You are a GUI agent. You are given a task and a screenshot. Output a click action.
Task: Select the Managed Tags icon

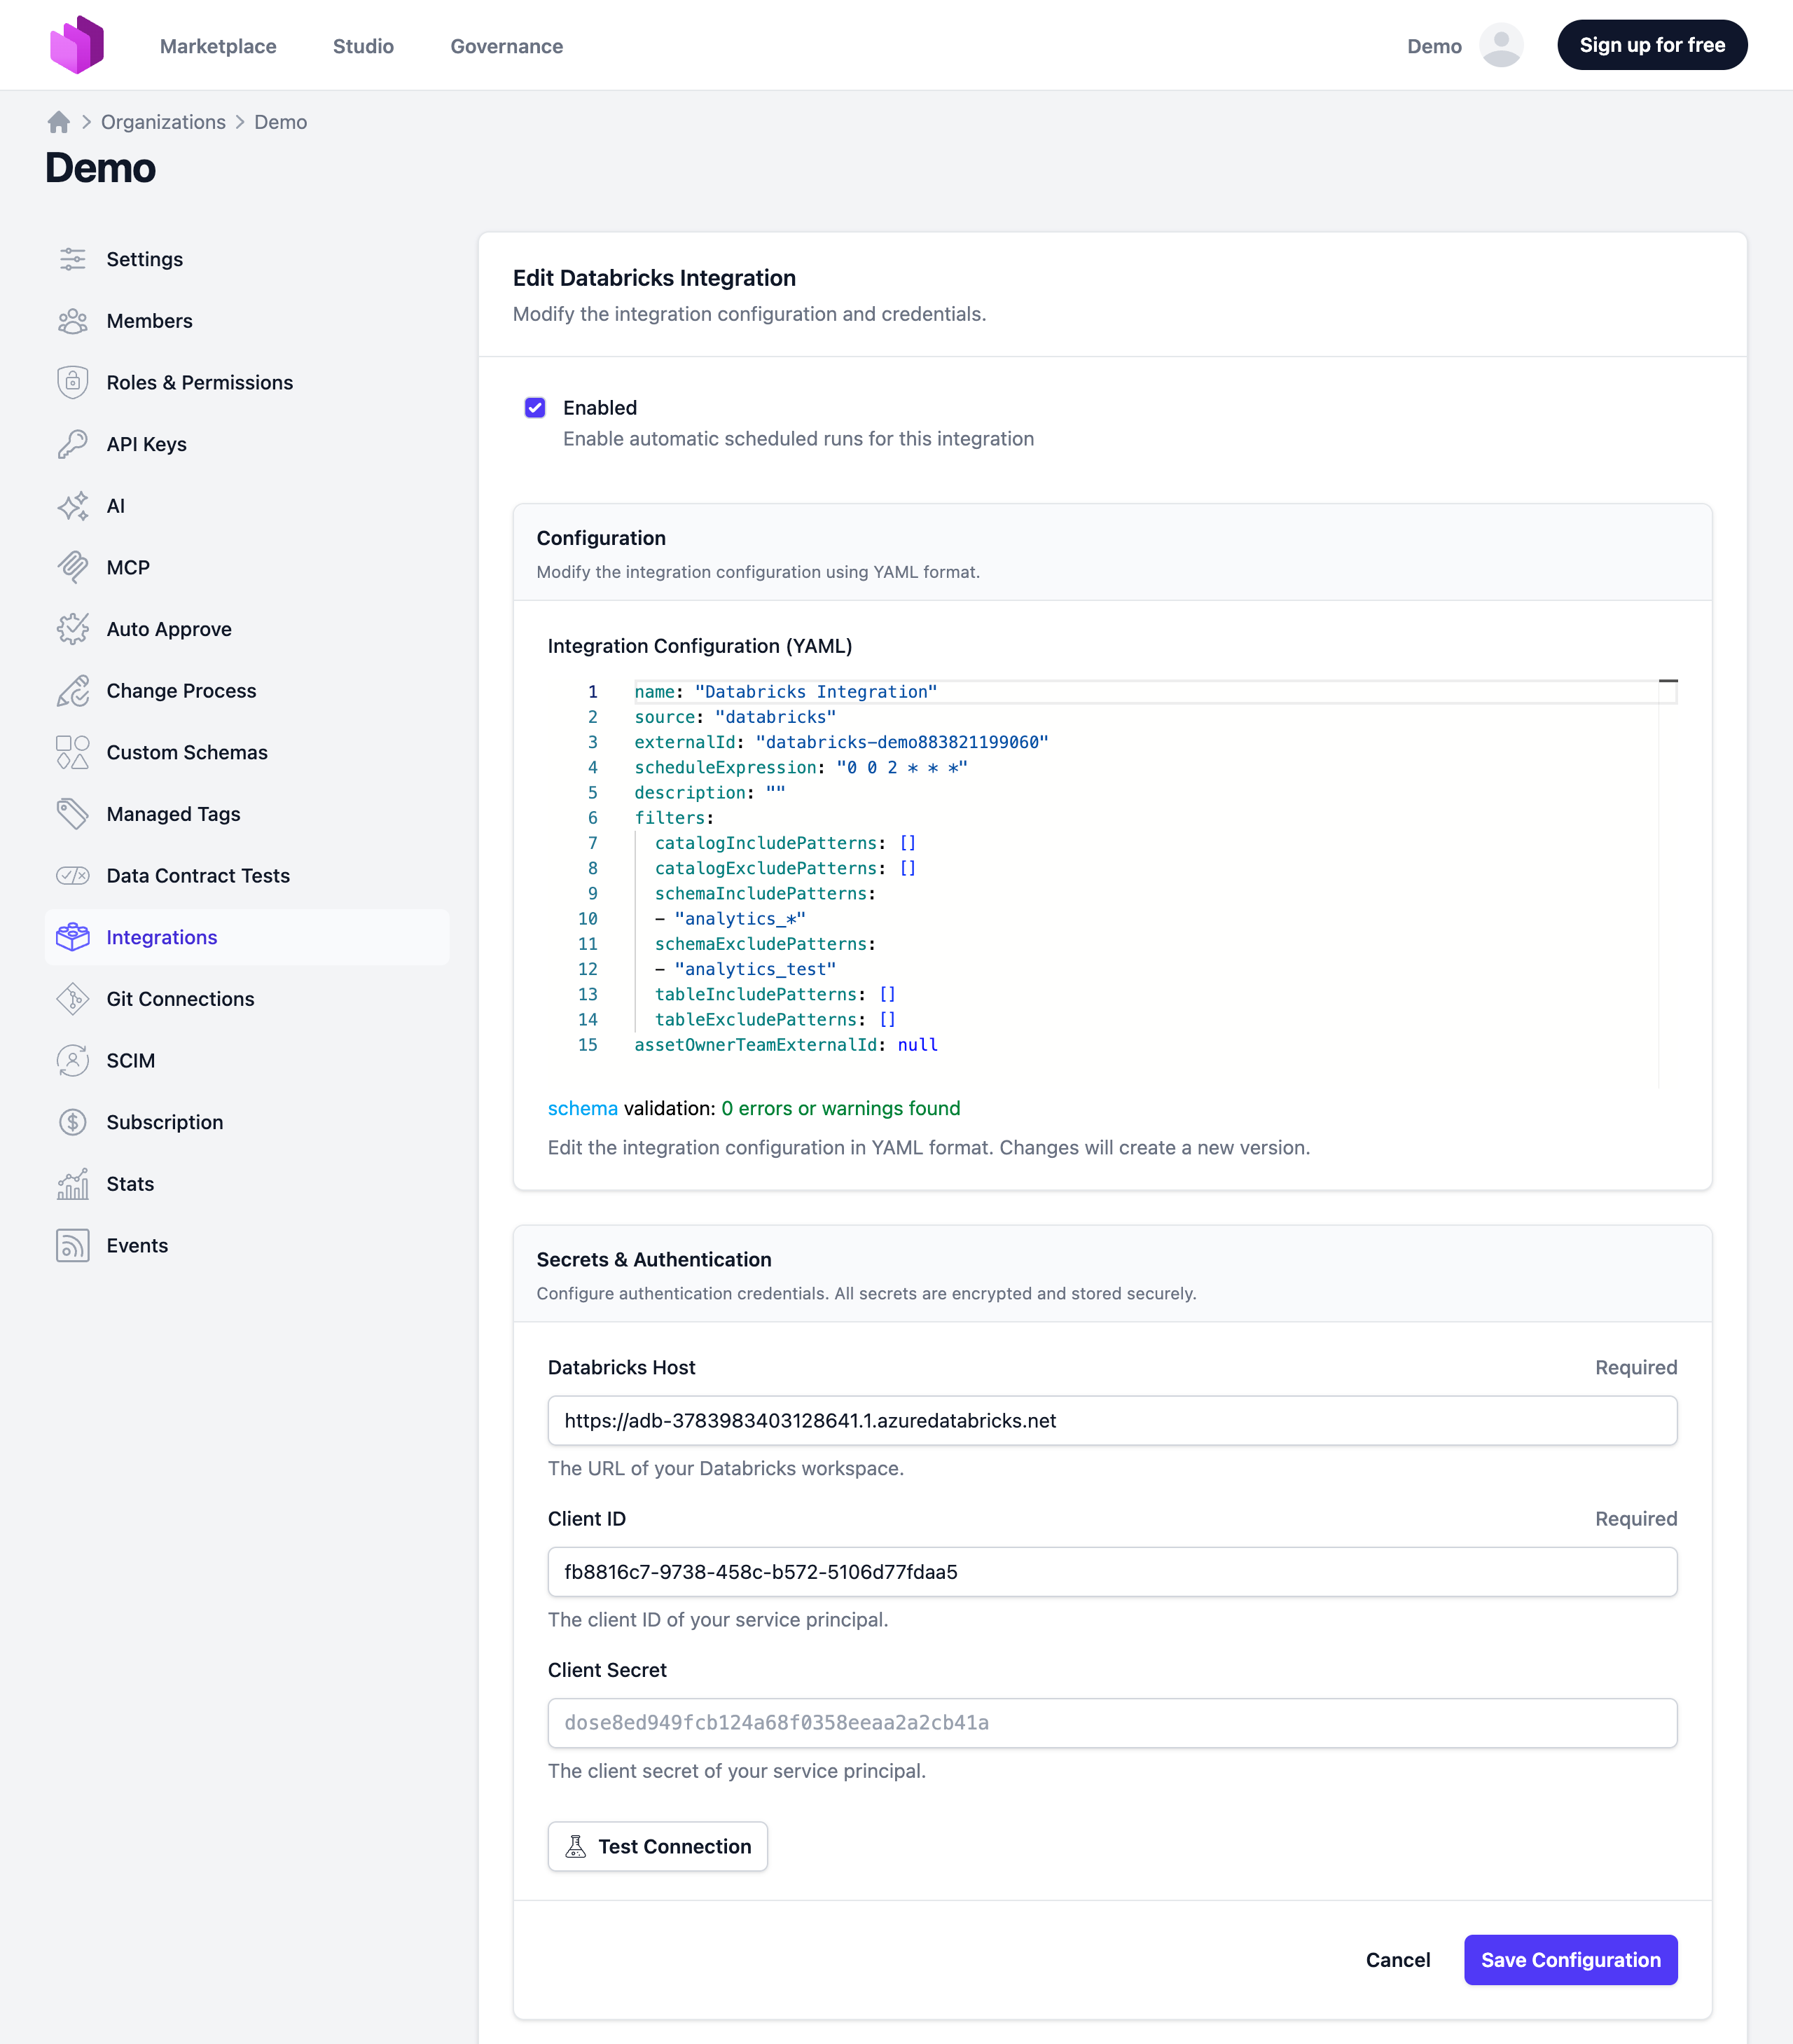73,814
